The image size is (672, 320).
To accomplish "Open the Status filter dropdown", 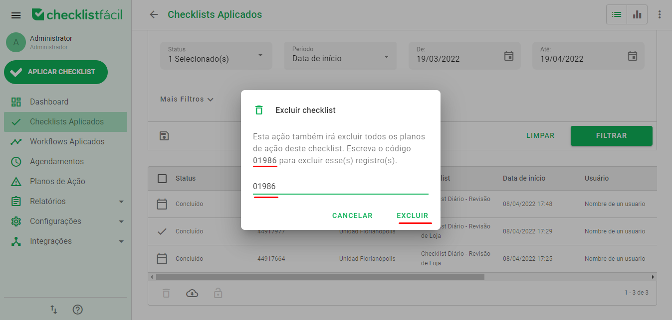I will 216,55.
